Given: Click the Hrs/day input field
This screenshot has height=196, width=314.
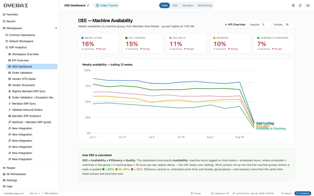Looking at the screenshot, I should pyautogui.click(x=289, y=24).
